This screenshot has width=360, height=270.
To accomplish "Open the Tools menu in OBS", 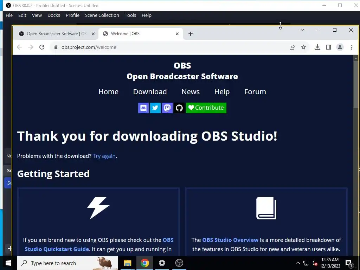I will 130,15.
